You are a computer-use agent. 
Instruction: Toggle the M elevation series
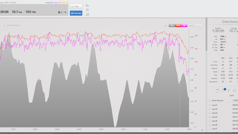point(172,26)
